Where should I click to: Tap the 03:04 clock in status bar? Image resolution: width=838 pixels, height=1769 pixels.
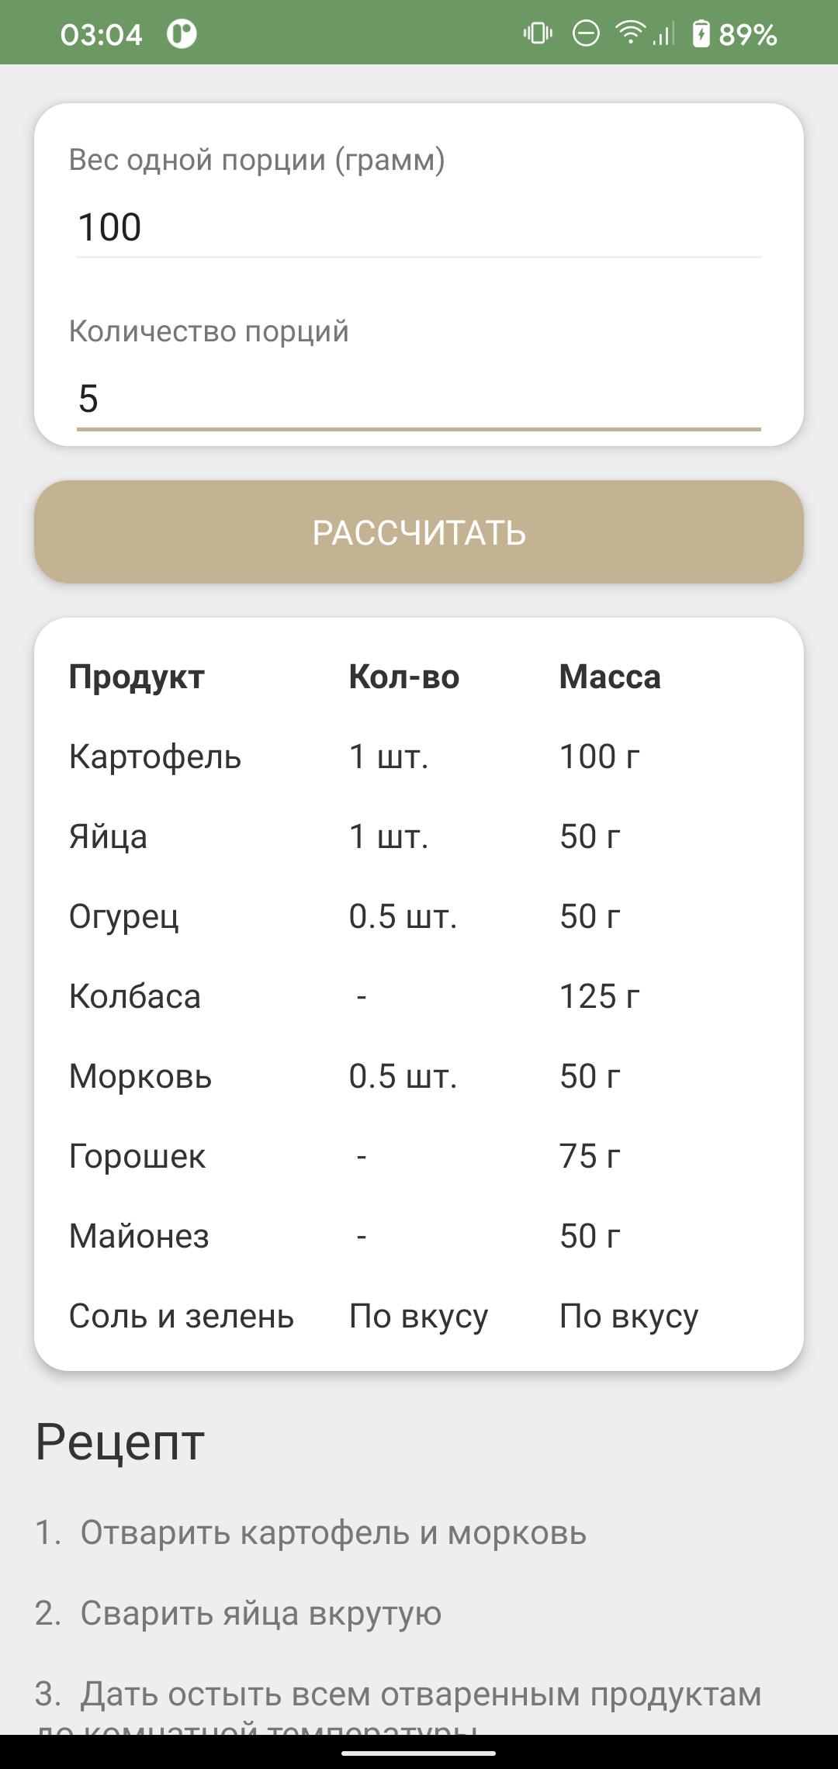(101, 35)
